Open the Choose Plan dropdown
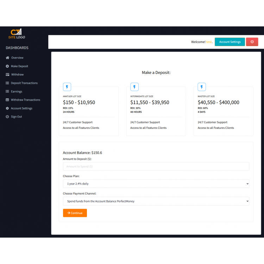Image resolution: width=264 pixels, height=264 pixels. point(156,184)
